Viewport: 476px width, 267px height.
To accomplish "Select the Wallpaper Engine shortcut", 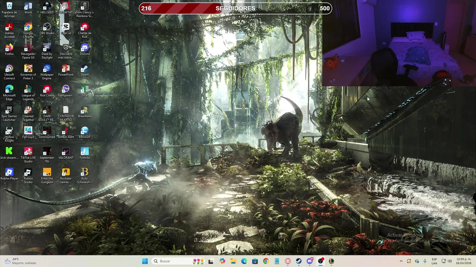I will point(47,72).
